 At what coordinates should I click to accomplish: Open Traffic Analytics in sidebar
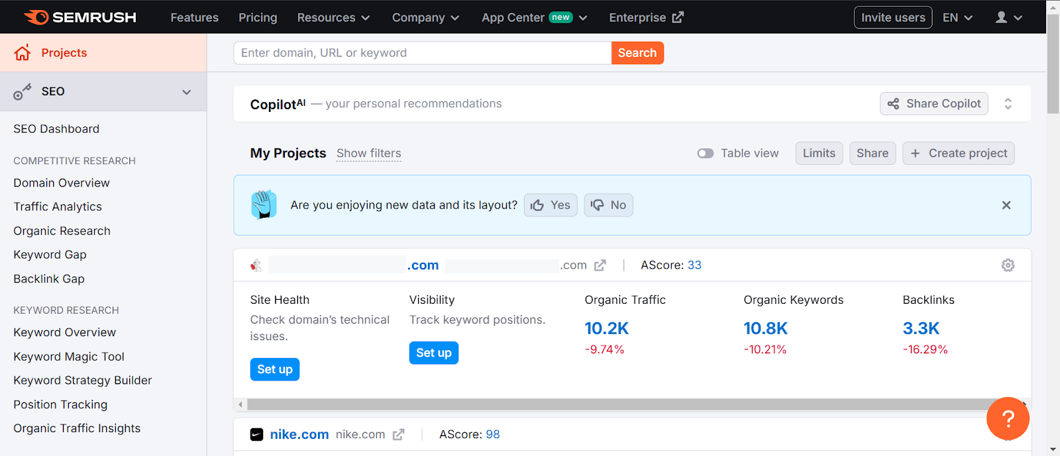(58, 207)
